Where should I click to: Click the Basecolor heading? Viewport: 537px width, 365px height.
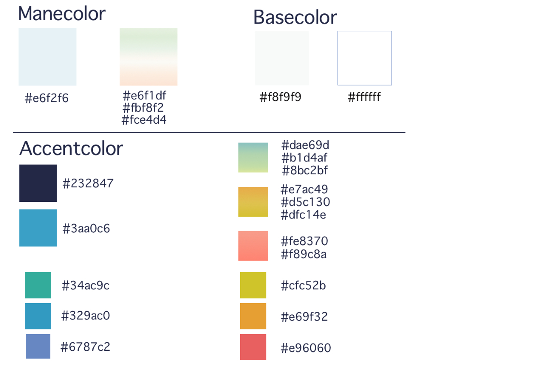pyautogui.click(x=295, y=17)
